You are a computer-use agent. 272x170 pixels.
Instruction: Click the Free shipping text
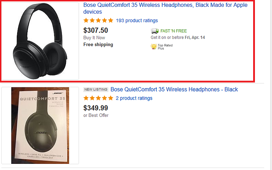pyautogui.click(x=98, y=44)
